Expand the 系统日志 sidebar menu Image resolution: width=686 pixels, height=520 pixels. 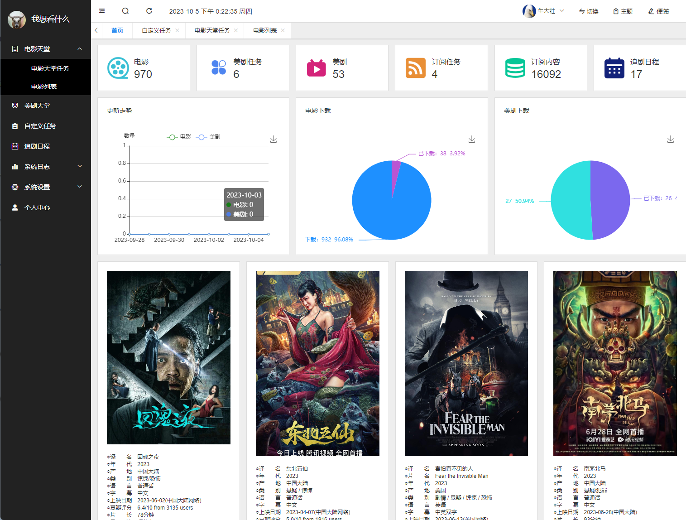[x=45, y=167]
